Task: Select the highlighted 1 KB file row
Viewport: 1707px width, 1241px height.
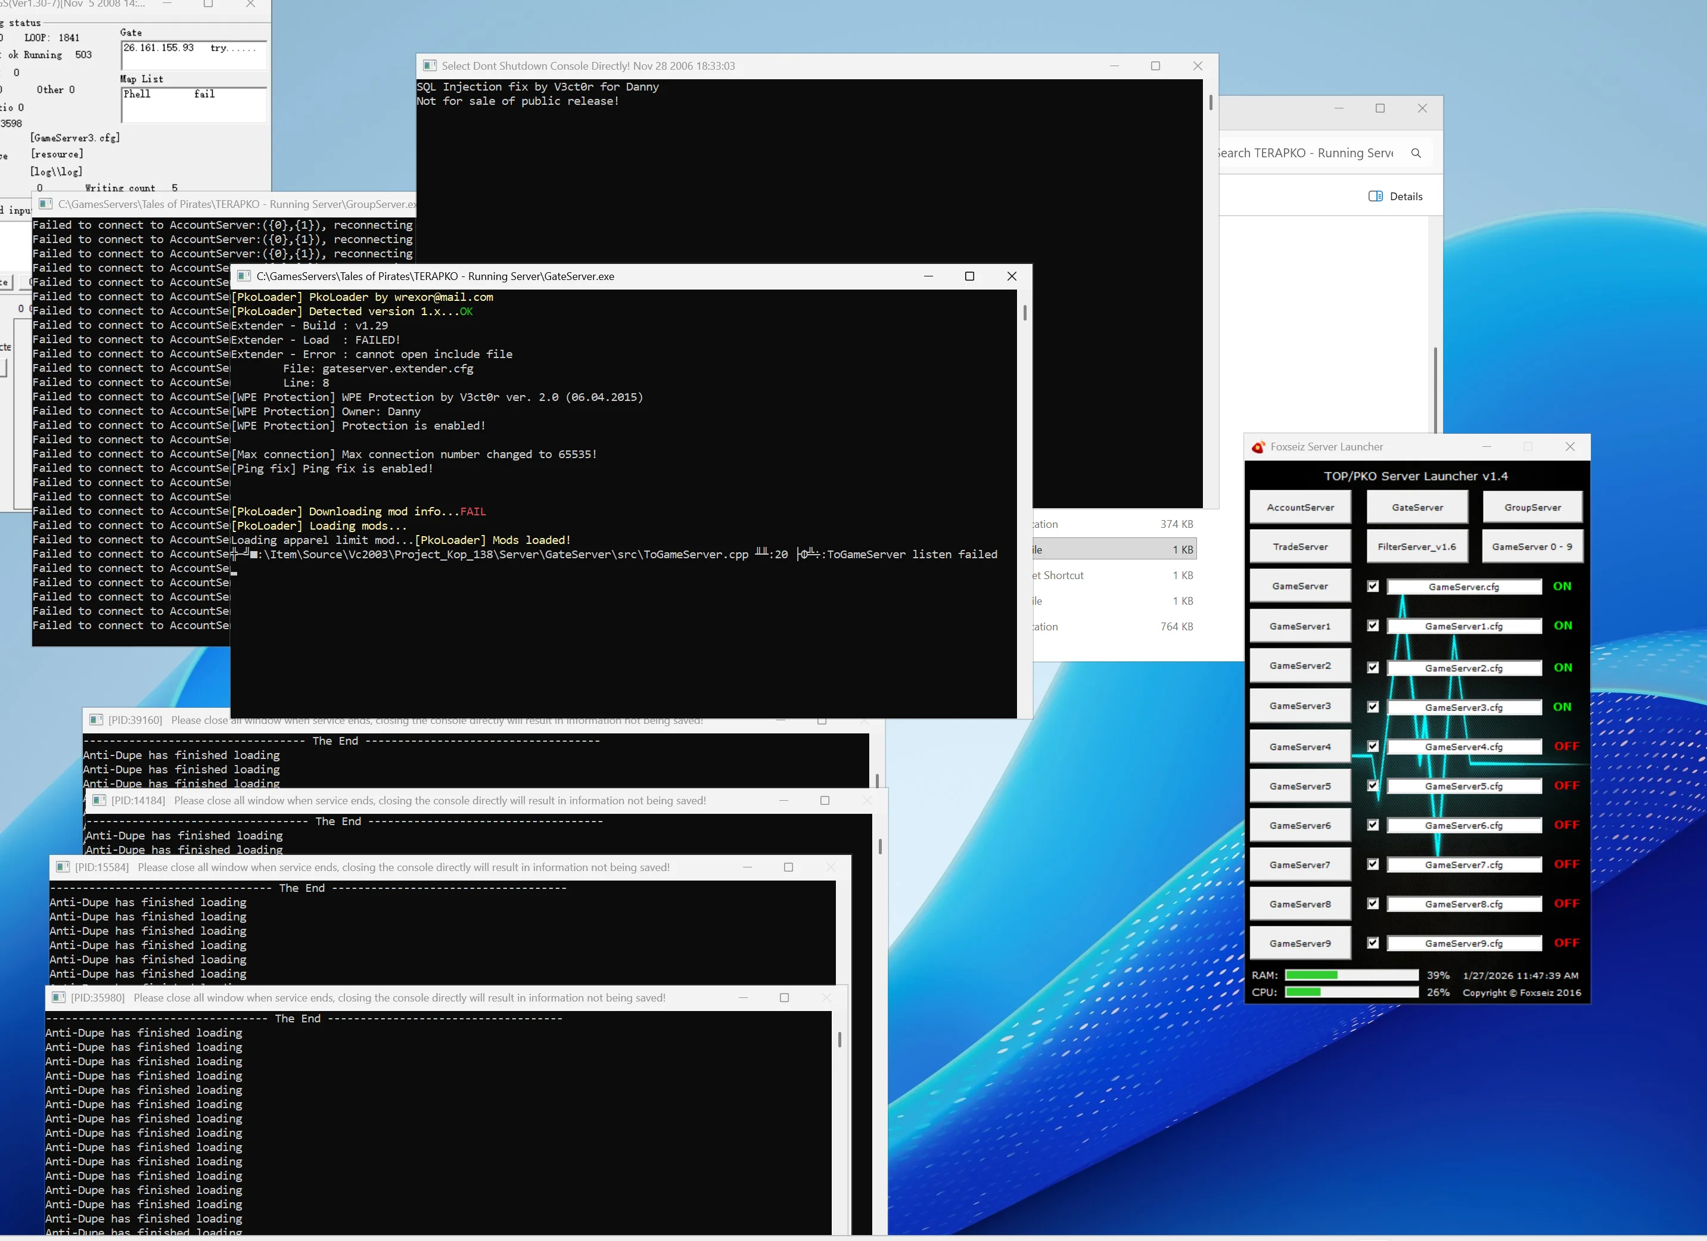Action: [x=1114, y=549]
